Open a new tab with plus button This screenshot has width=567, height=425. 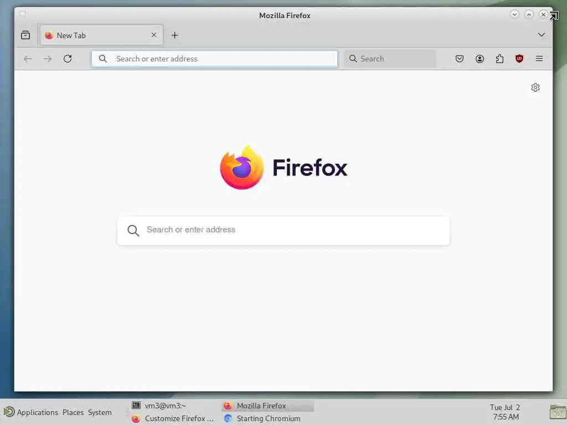pyautogui.click(x=174, y=35)
